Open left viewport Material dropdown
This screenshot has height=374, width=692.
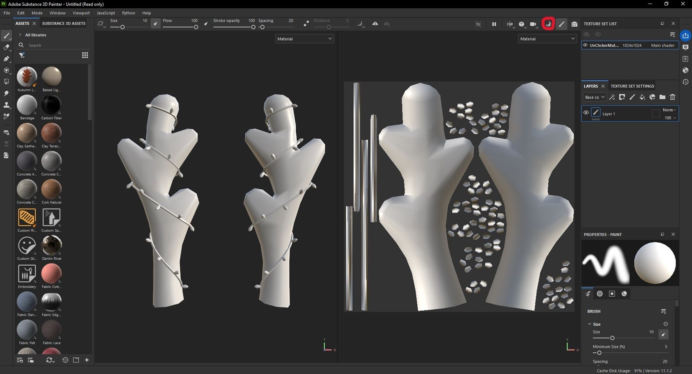[304, 39]
